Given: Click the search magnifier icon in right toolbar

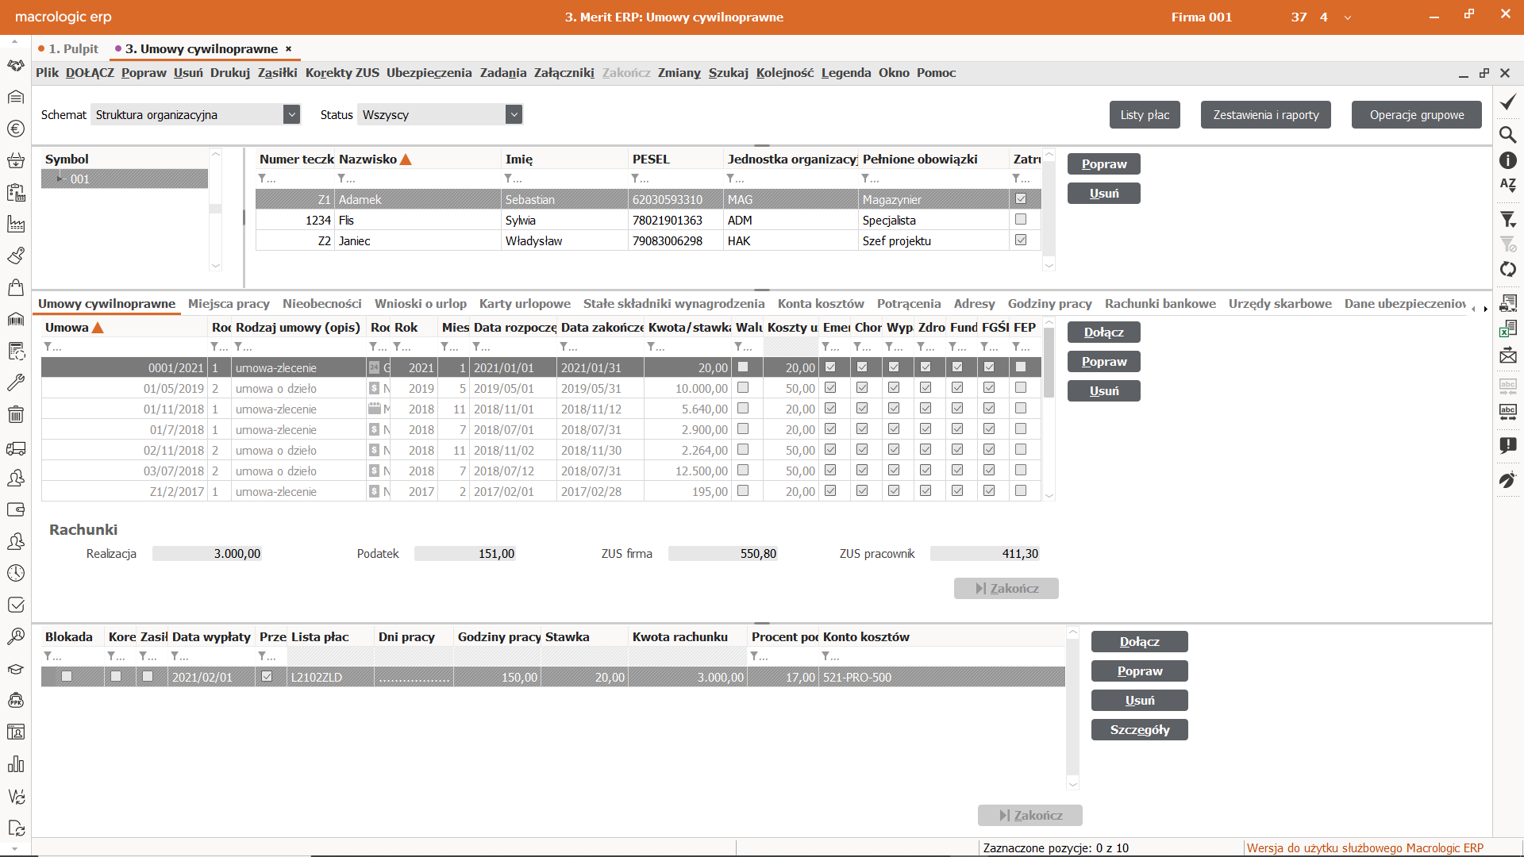Looking at the screenshot, I should (1507, 134).
